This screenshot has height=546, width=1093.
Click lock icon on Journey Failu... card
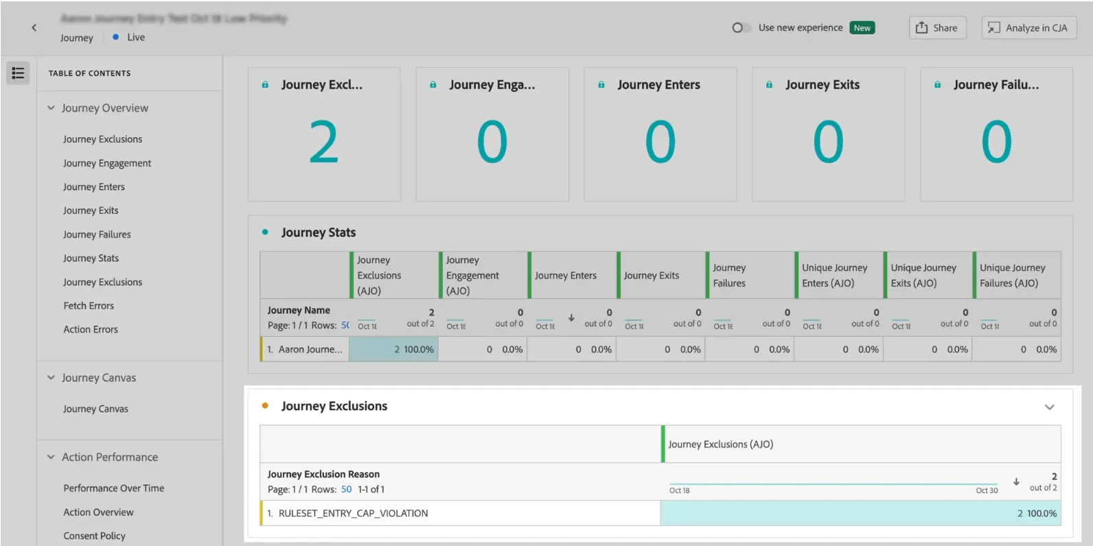click(x=938, y=85)
